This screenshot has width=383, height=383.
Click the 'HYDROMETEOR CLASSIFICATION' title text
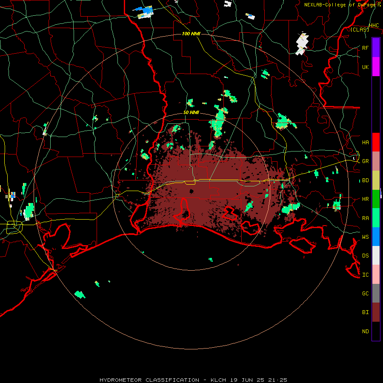(149, 380)
